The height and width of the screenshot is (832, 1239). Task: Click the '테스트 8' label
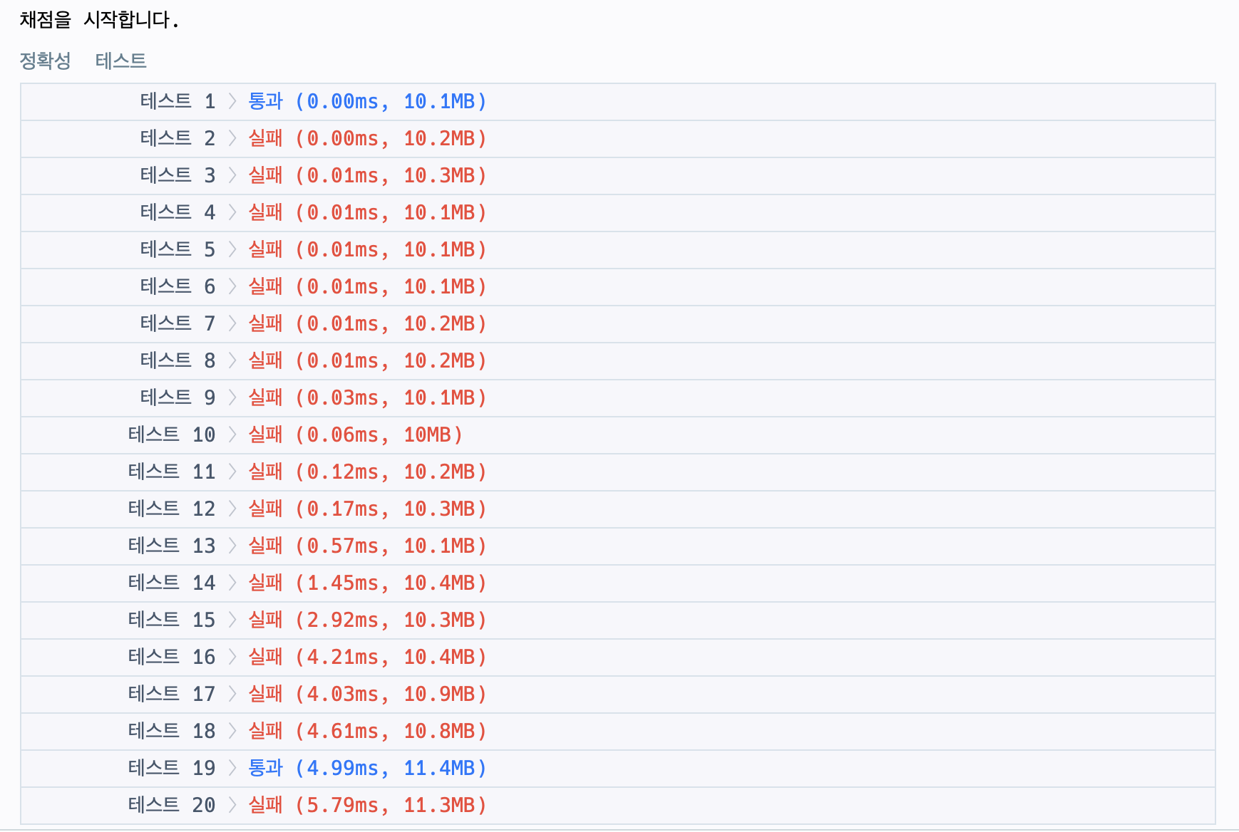click(x=178, y=360)
